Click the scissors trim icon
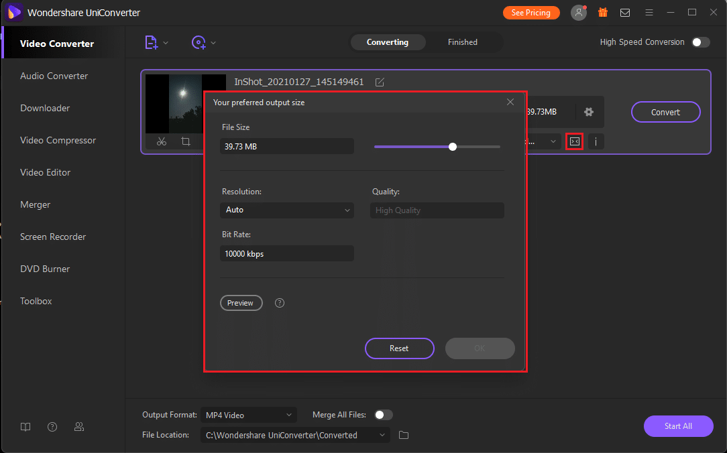 tap(162, 141)
